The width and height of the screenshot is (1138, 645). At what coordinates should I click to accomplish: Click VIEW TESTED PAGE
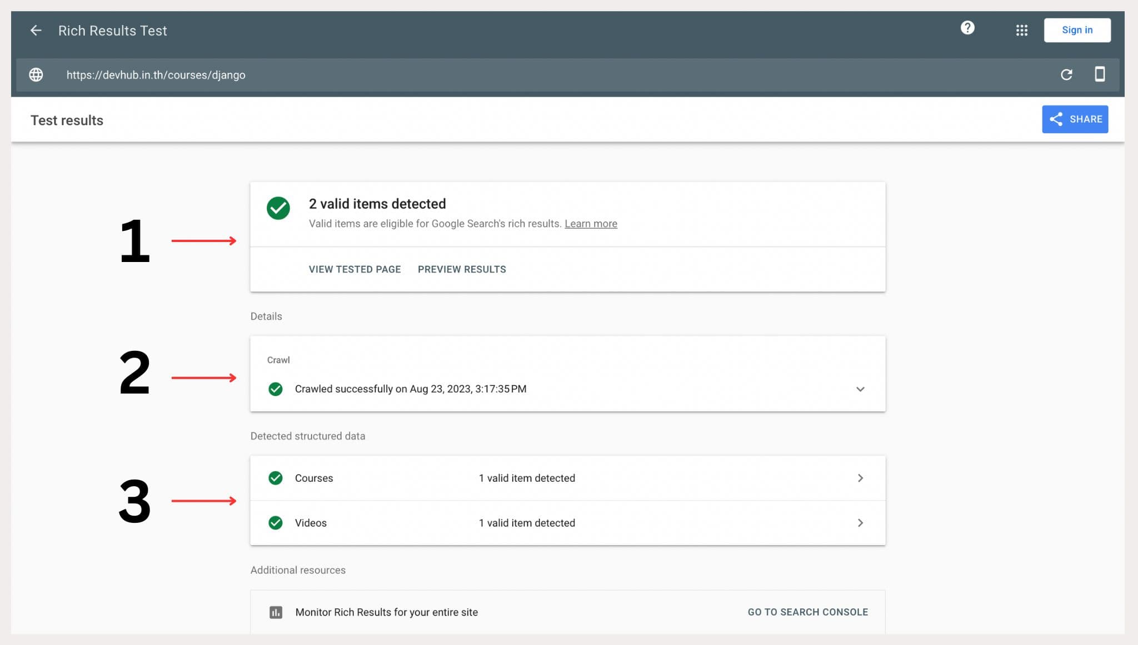coord(355,269)
